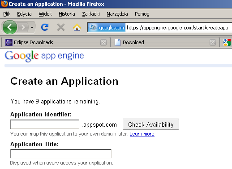The image size is (232, 169).
Task: Open the Zakładki menu
Action: point(91,14)
